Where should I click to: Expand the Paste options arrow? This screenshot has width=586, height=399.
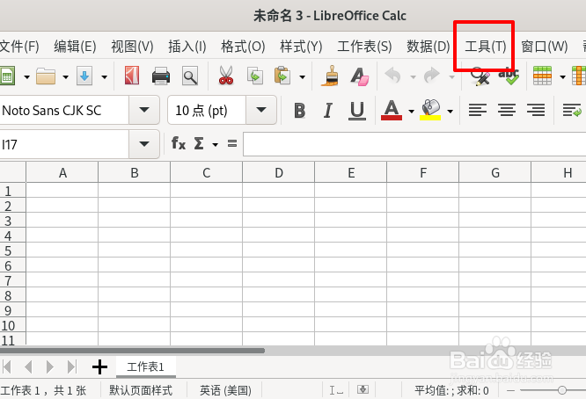302,77
